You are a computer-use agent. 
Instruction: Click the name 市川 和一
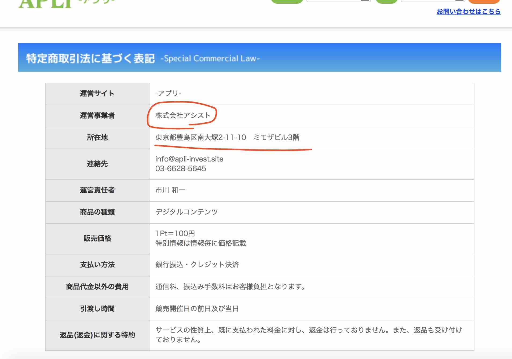point(170,190)
